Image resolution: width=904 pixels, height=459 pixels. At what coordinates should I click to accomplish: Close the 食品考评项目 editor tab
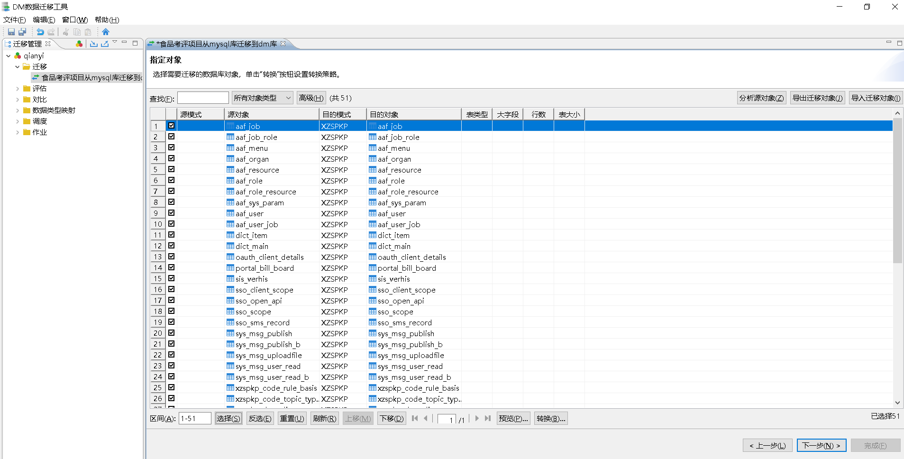tap(283, 44)
